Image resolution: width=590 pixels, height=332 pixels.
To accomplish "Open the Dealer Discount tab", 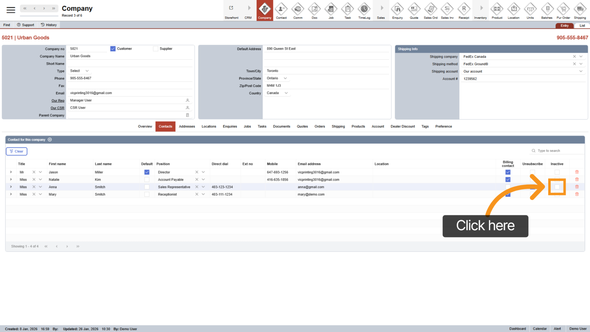I will (x=402, y=126).
